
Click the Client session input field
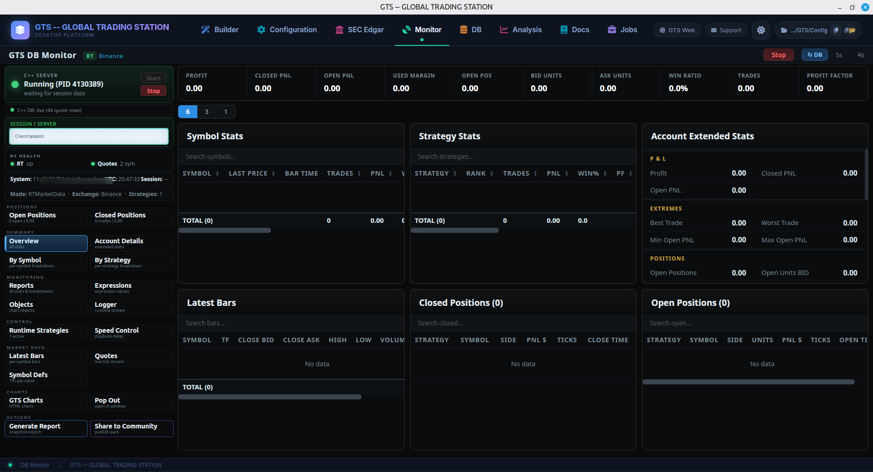coord(89,136)
